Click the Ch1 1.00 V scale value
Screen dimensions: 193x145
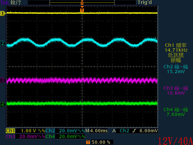(29, 131)
